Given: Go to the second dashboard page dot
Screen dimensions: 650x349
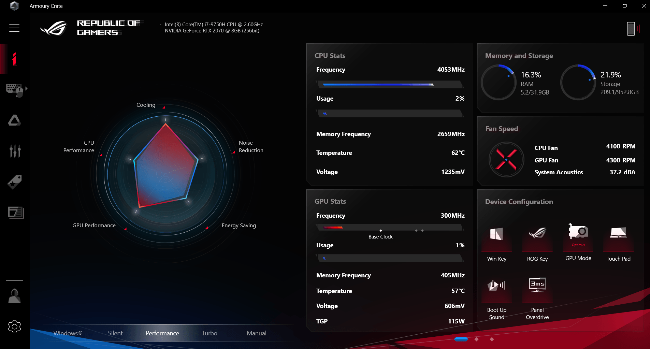Looking at the screenshot, I should click(x=477, y=339).
